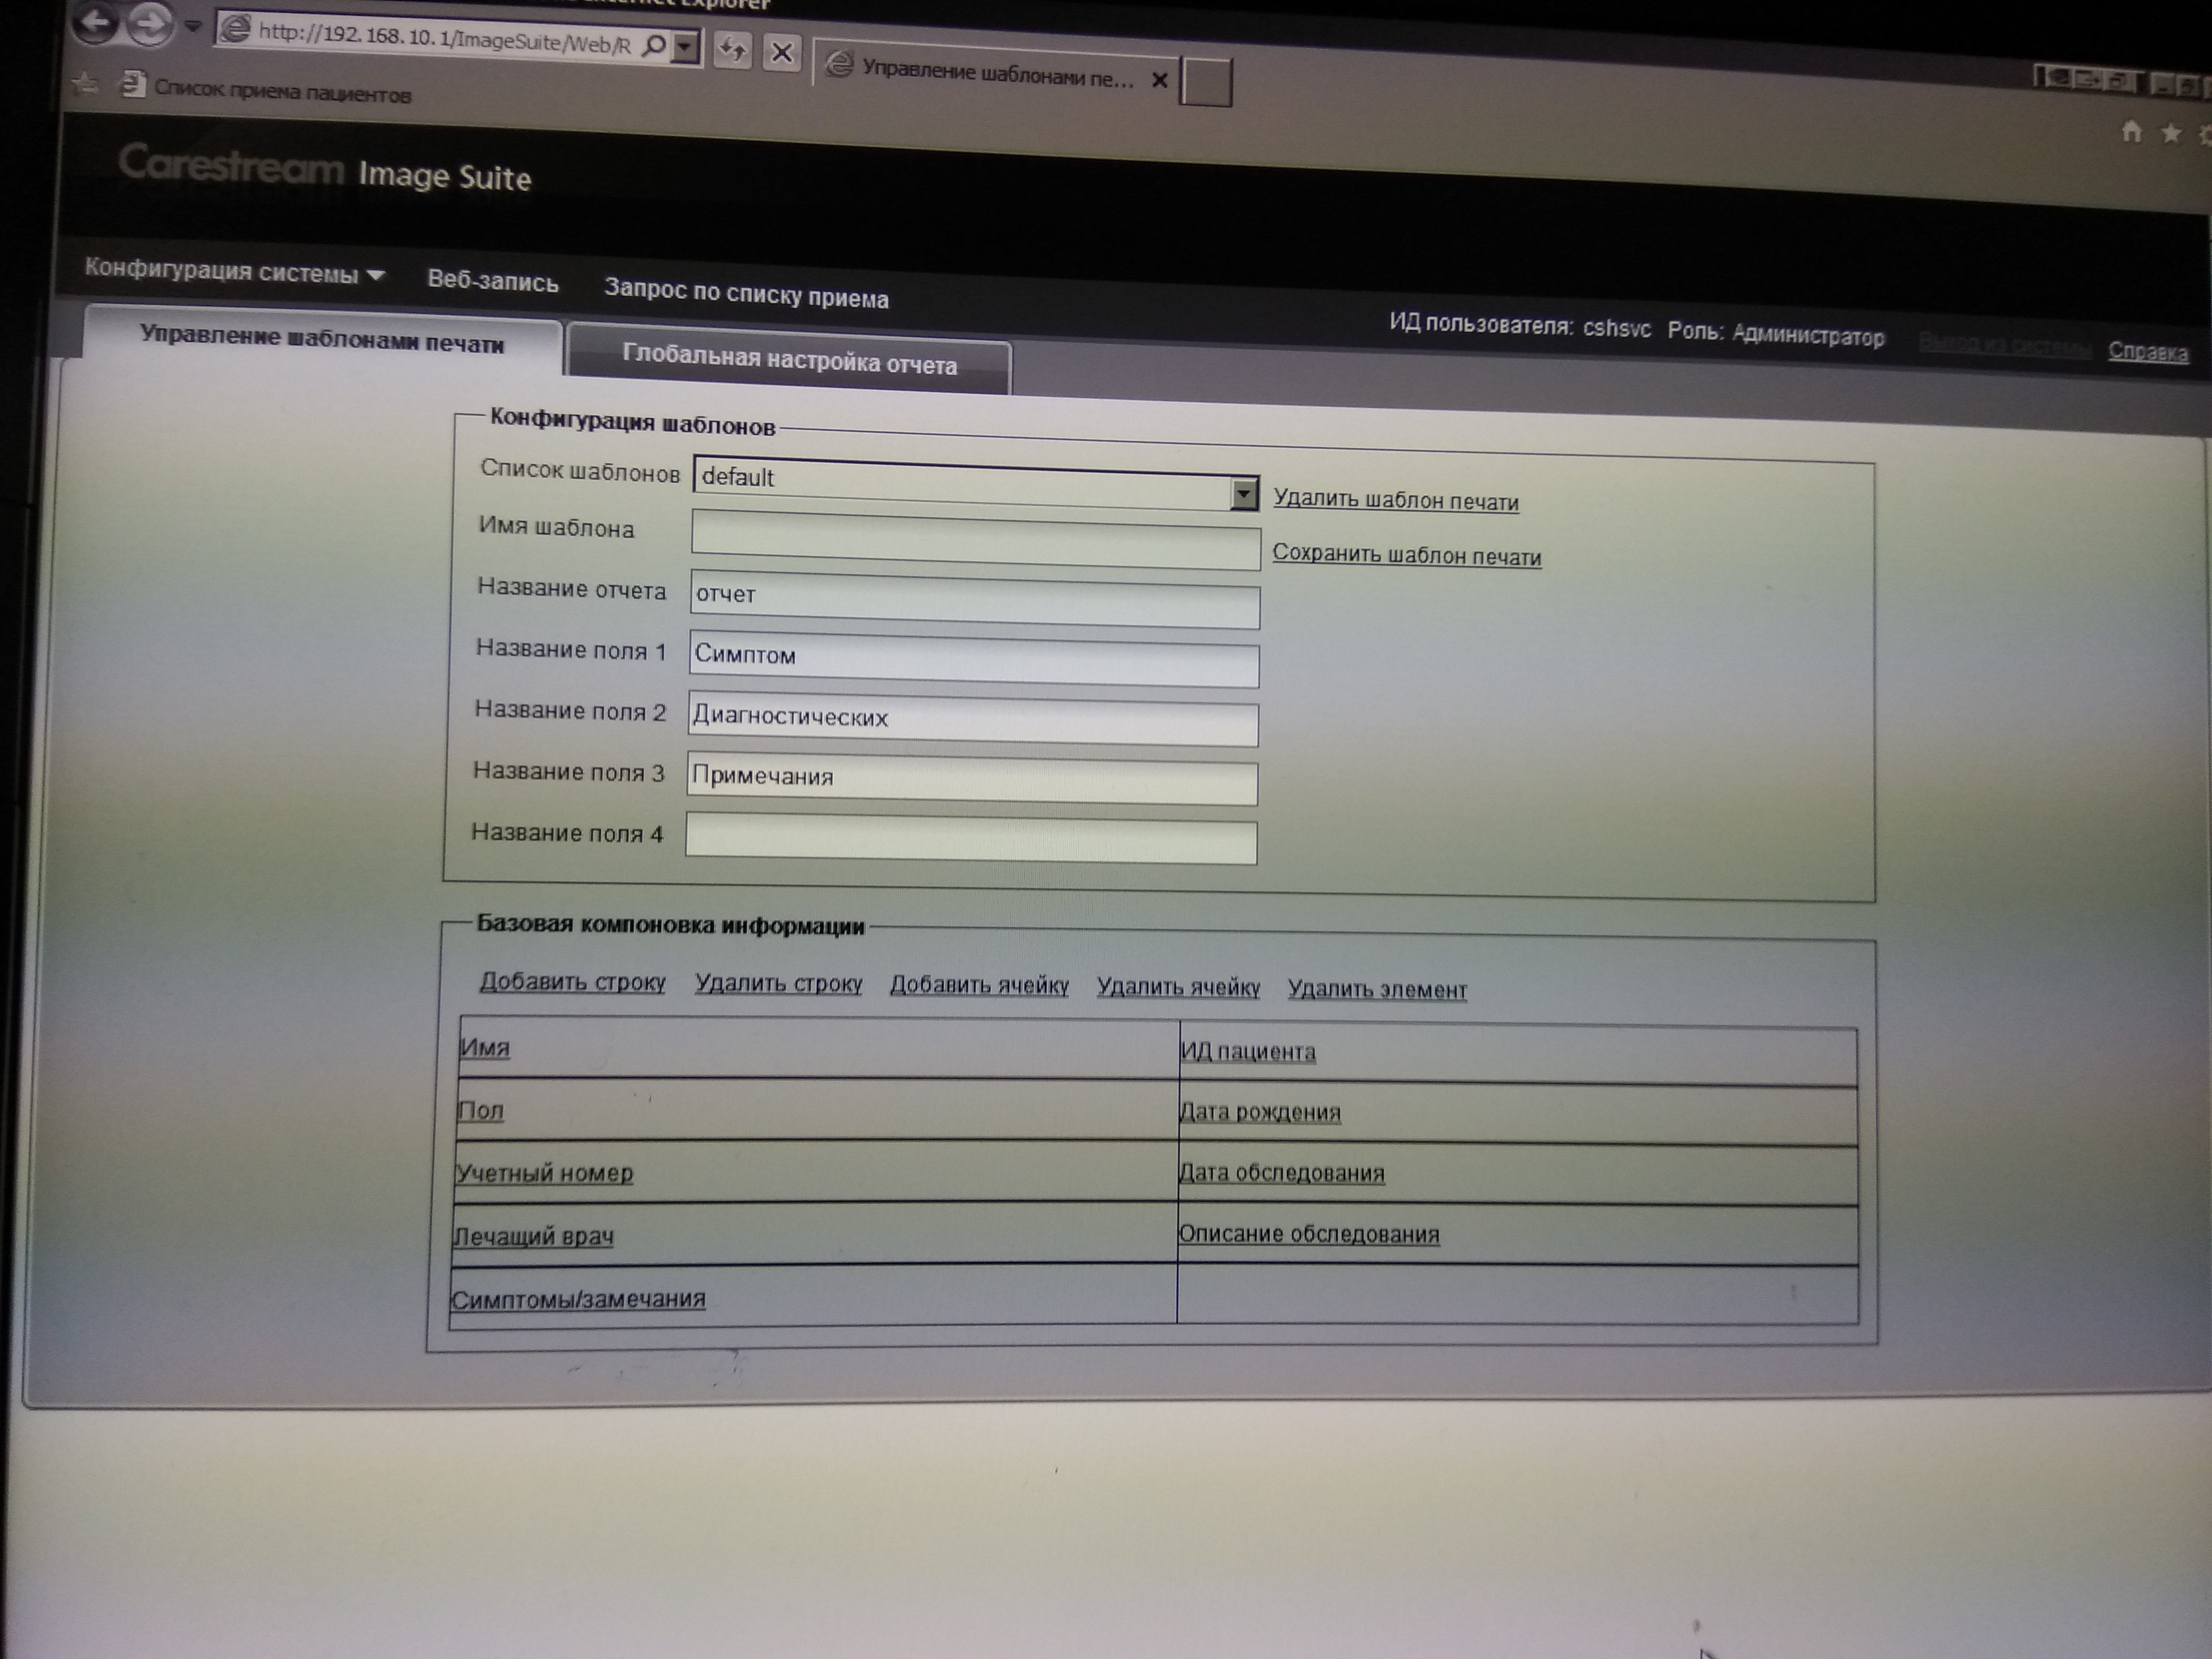
Task: Open 'Запрос по списку приема' menu item
Action: tap(746, 293)
